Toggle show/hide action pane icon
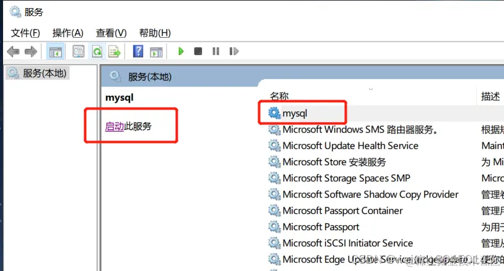This screenshot has height=271, width=504. click(x=156, y=52)
